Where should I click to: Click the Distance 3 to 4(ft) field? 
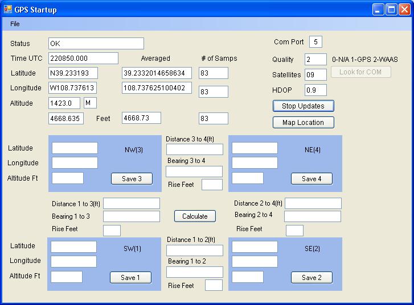coord(195,149)
